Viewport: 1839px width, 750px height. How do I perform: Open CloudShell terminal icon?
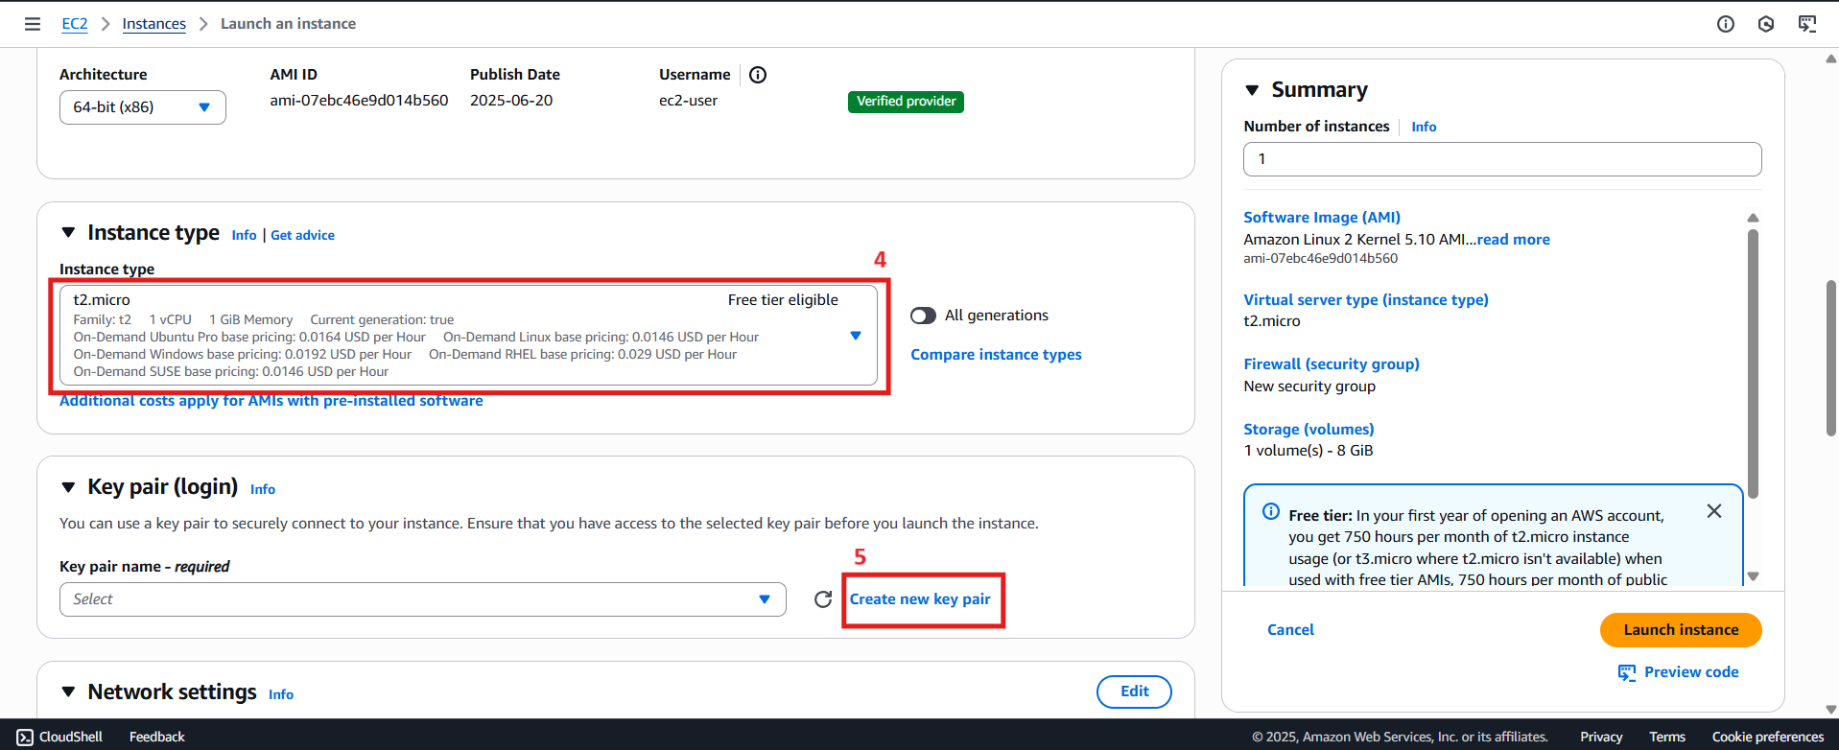click(x=25, y=737)
